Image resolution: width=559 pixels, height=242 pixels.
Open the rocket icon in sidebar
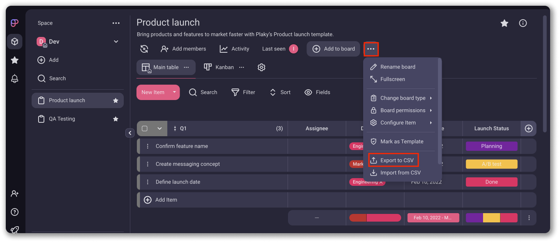click(x=15, y=230)
